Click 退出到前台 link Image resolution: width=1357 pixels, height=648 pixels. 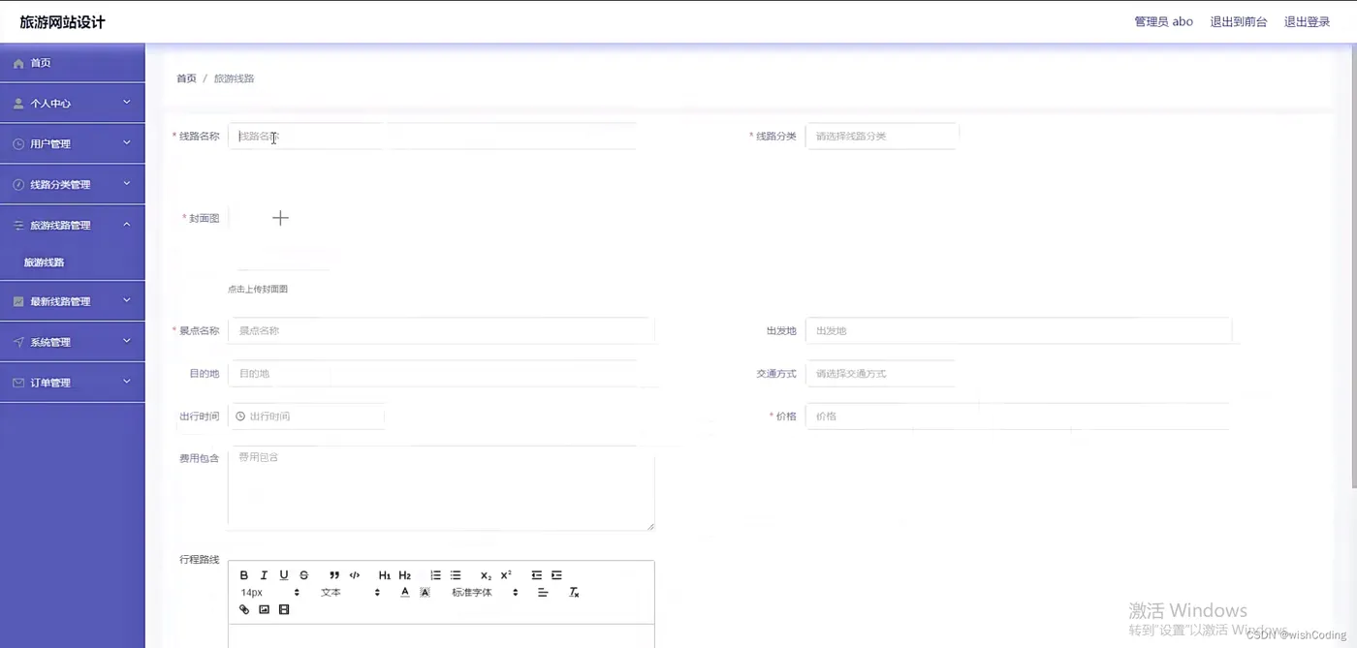coord(1239,21)
